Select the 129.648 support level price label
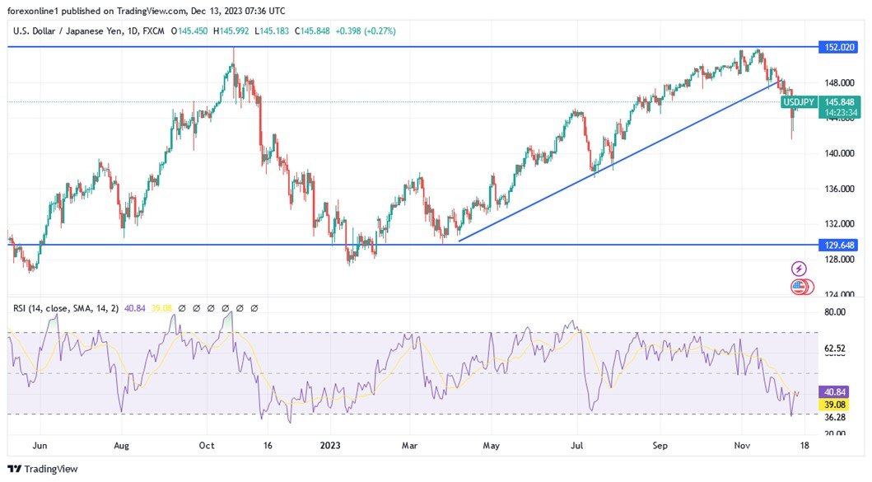The image size is (872, 482). [839, 245]
